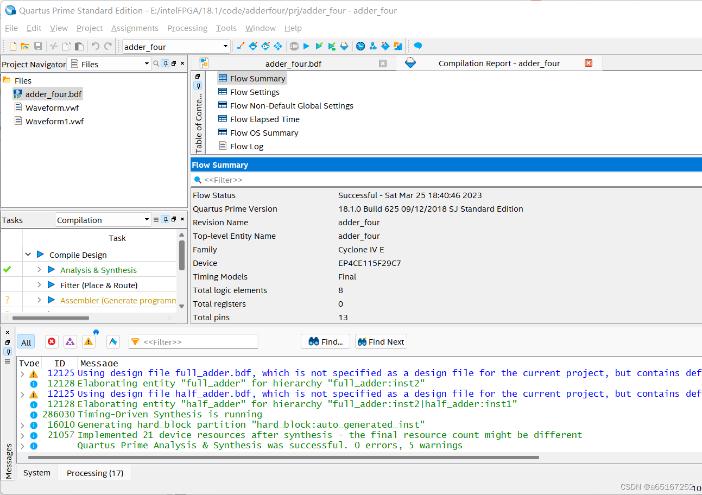Open the Tools menu

click(226, 28)
